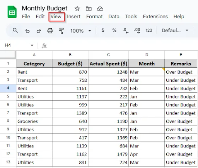Move document using folder icon

point(89,9)
